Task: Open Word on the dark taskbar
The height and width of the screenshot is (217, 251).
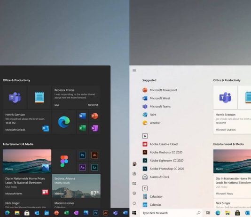Action: 125,213
